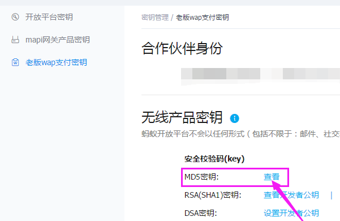The image size is (340, 221).
Task: Go to 密钥管理 in the breadcrumb
Action: coord(155,18)
